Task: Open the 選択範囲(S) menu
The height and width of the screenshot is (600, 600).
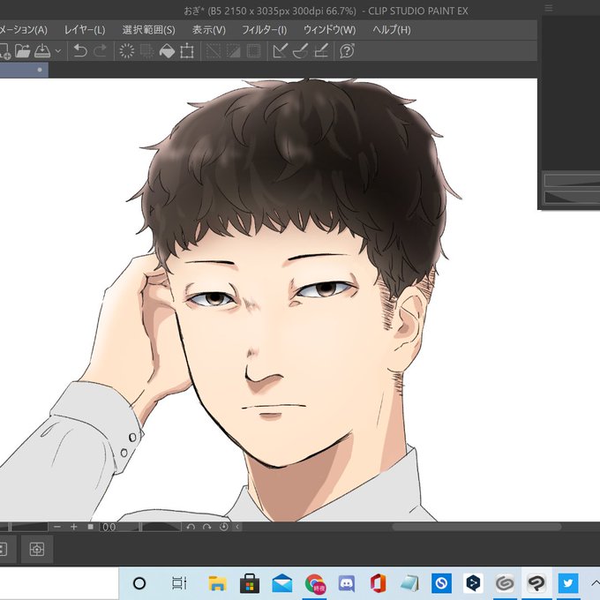Action: click(x=148, y=30)
